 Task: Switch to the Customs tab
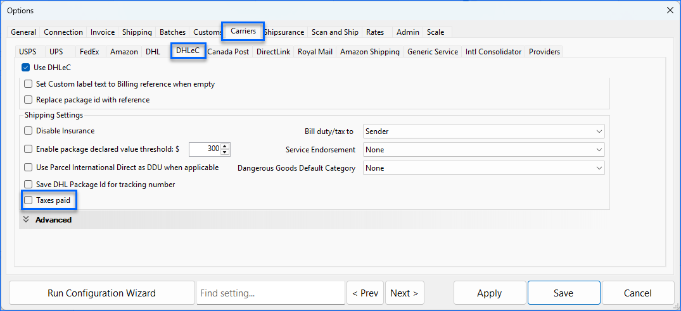pos(207,32)
